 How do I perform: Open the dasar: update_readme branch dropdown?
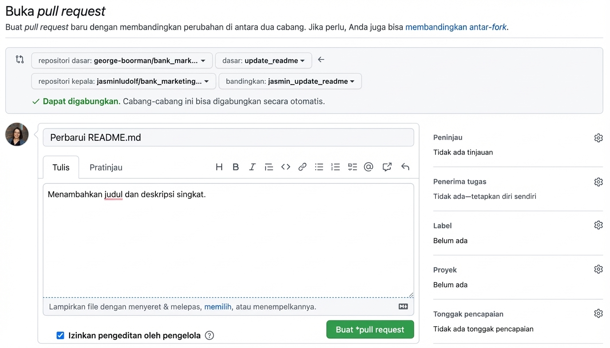[x=264, y=61]
